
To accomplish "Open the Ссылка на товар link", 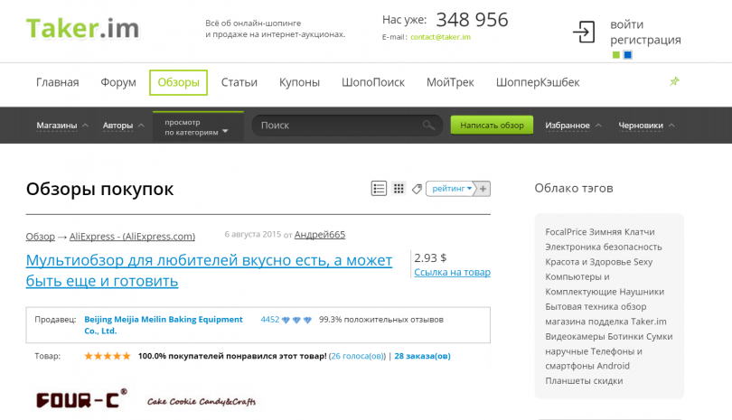I will (452, 272).
